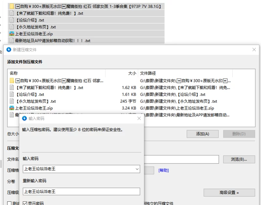Image resolution: width=261 pixels, height=205 pixels.
Task: Click the folder icon in the archive file list
Action: (x=12, y=81)
